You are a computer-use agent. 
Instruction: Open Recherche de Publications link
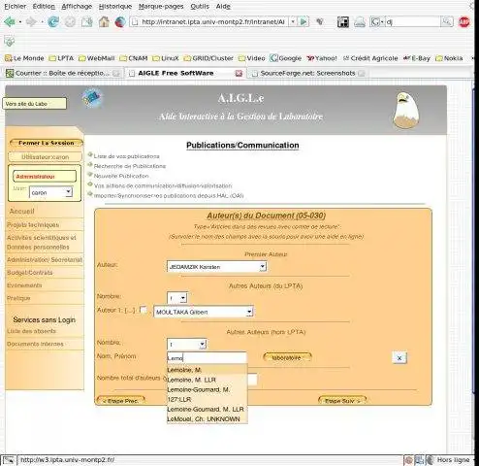tap(130, 166)
